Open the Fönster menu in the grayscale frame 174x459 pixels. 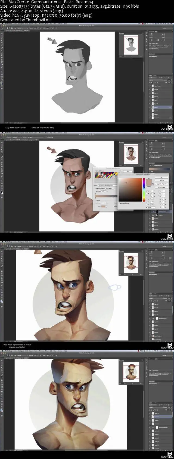tap(60, 23)
